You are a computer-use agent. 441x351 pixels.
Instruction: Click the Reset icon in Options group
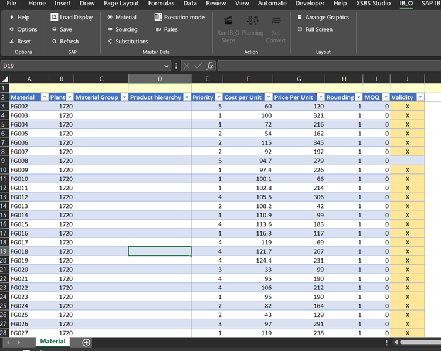(12, 41)
